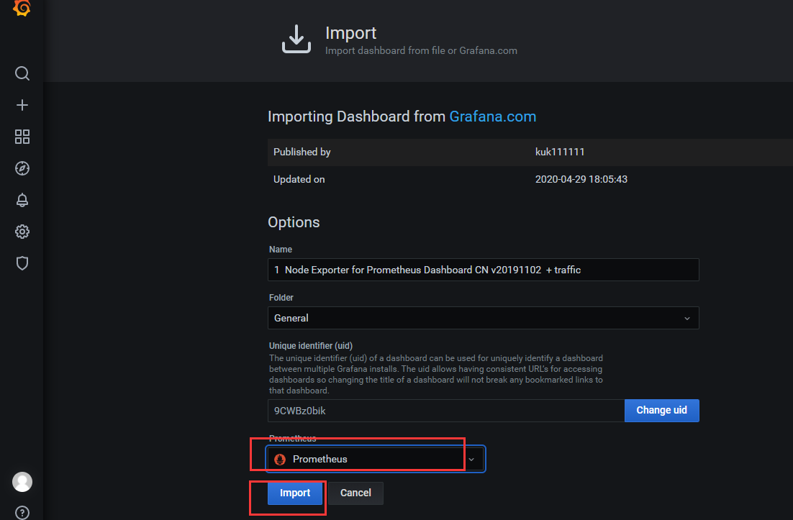This screenshot has width=793, height=520.
Task: Open the Prometheus data source dropdown
Action: click(375, 459)
